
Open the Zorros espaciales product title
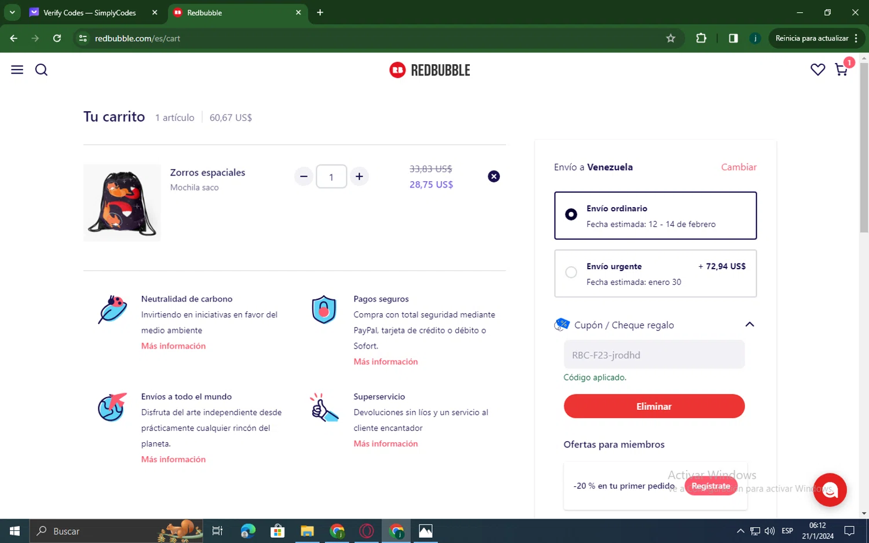point(207,173)
